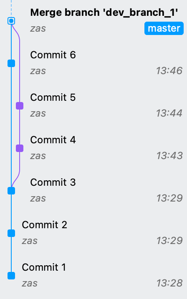Click author zas under merge commit
Screen dimensions: 187x299
click(38, 29)
